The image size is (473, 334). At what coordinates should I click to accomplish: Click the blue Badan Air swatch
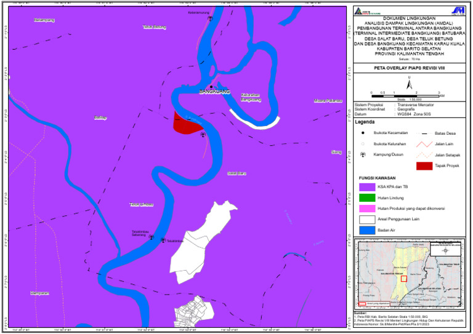(367, 230)
